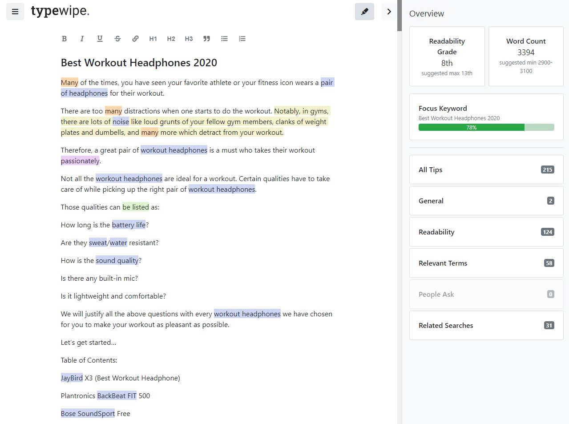Toggle bold formatting

coord(64,39)
